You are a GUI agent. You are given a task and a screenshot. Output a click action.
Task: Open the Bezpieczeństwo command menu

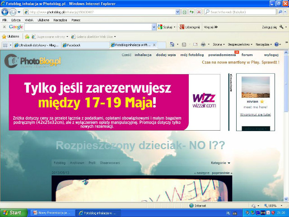[240, 44]
